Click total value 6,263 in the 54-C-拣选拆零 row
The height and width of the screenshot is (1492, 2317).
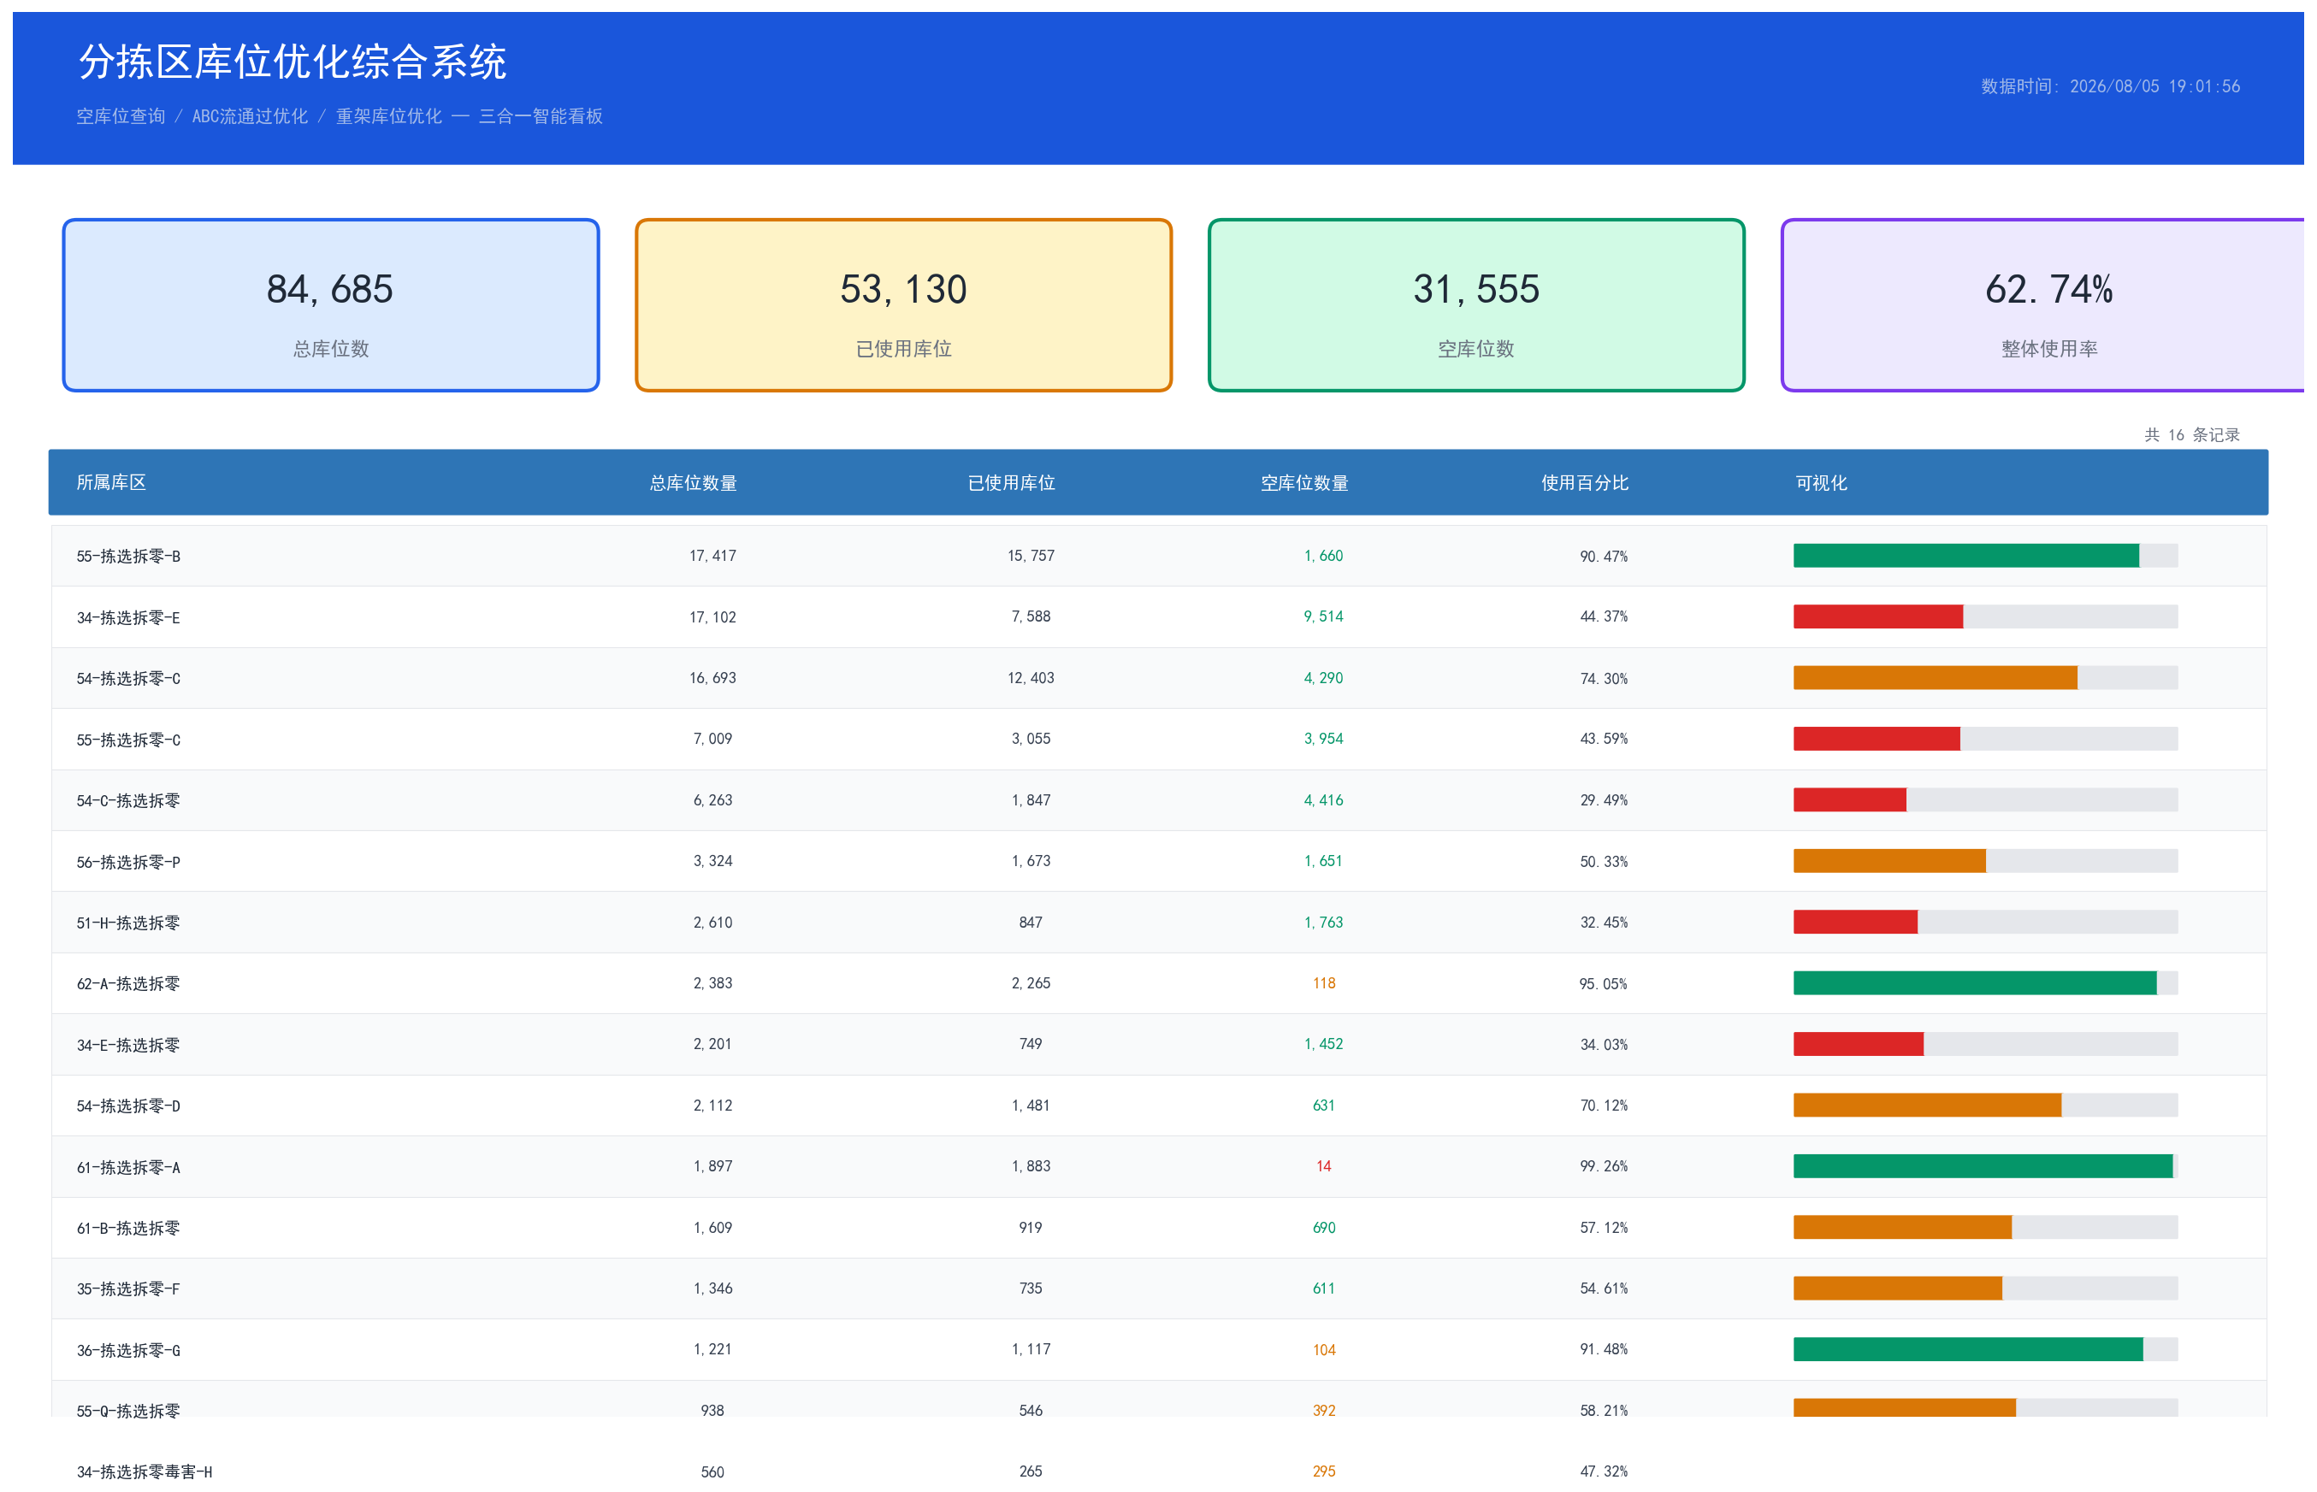712,800
